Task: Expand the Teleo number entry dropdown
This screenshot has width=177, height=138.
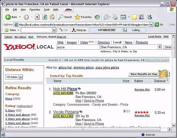Action: click(54, 30)
